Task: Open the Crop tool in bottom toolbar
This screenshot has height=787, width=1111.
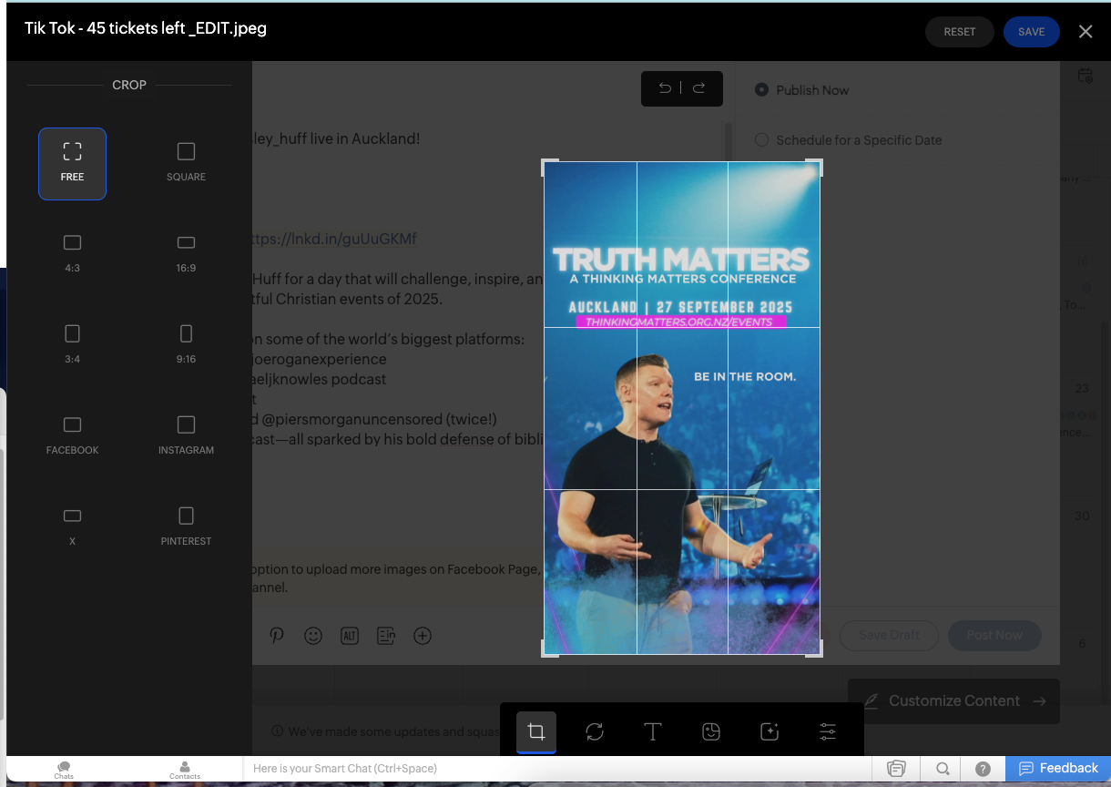Action: [536, 731]
